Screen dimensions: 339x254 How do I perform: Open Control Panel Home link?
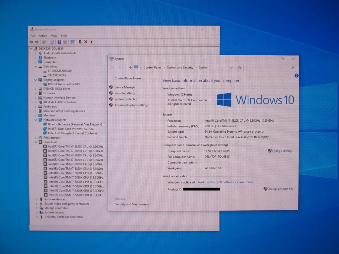[128, 78]
